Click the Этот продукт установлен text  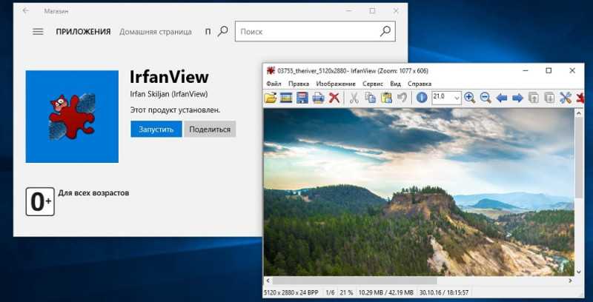[x=175, y=110]
